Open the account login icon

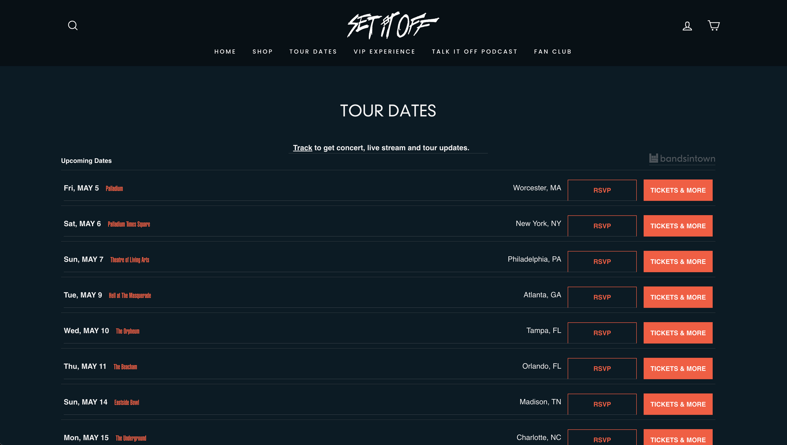687,26
